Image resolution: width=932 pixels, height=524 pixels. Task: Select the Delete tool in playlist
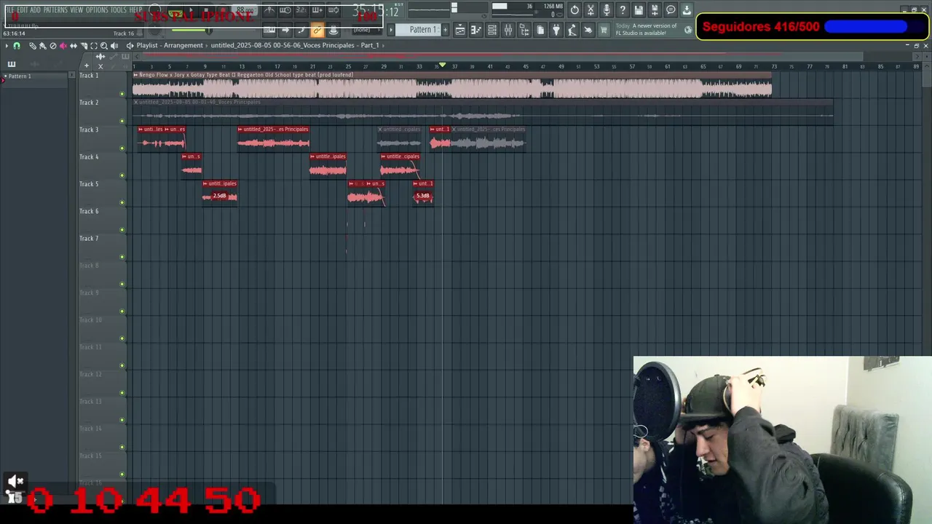pos(53,46)
